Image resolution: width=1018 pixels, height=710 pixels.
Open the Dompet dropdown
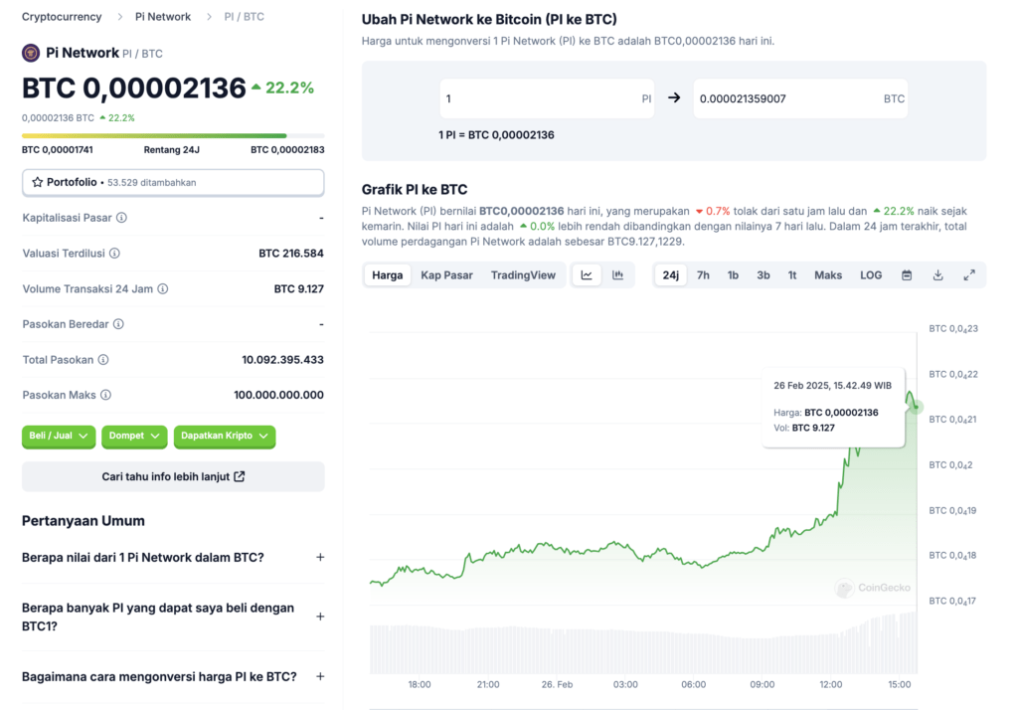click(x=134, y=436)
